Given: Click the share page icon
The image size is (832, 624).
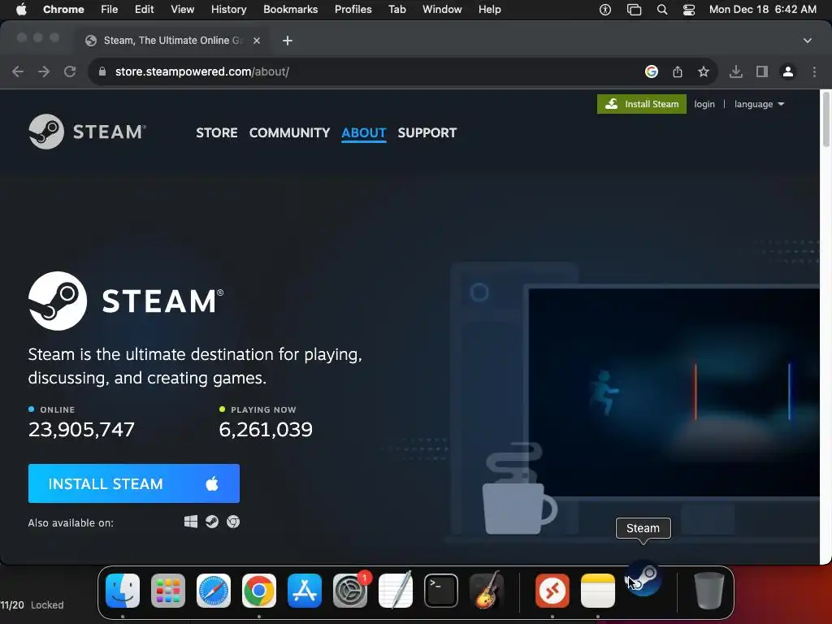Looking at the screenshot, I should click(678, 71).
